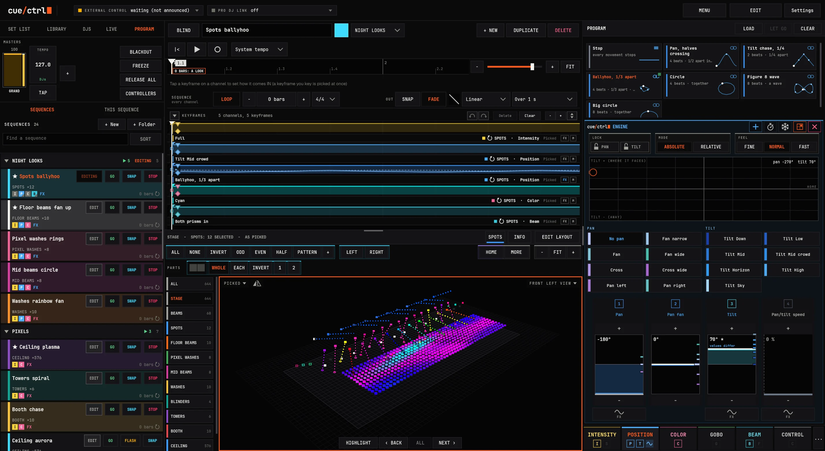825x451 pixels.
Task: Open the System tempo dropdown
Action: pos(259,49)
